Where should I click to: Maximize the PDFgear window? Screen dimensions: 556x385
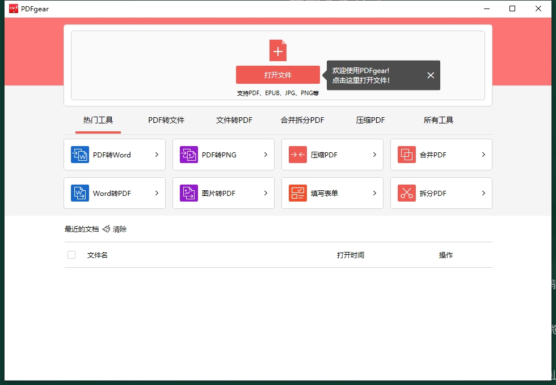512,8
